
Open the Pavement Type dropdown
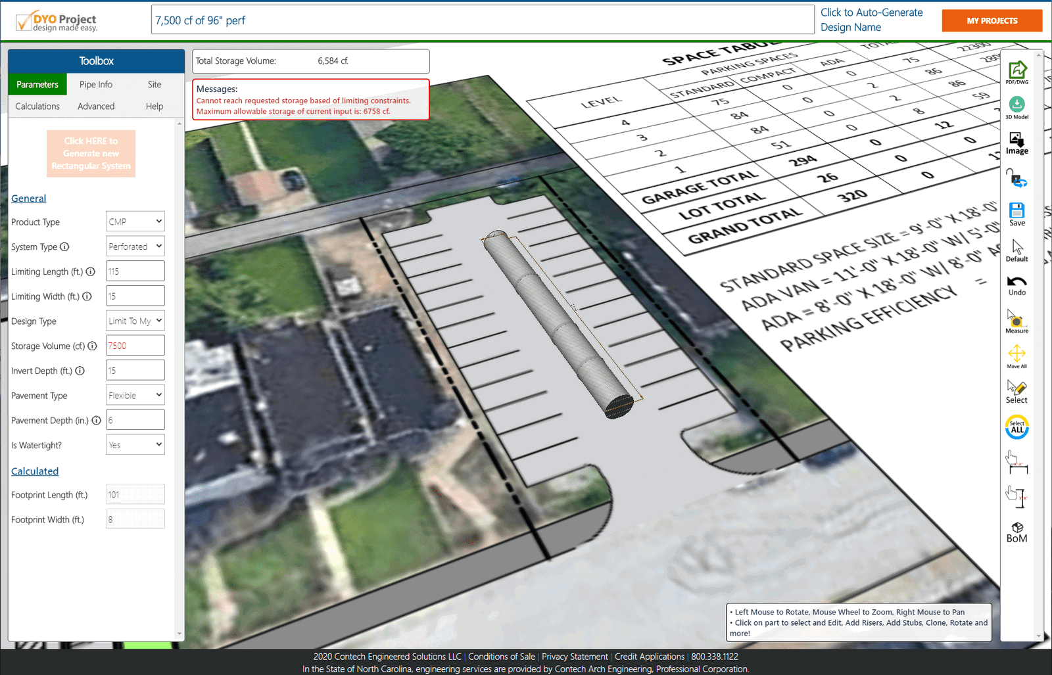click(135, 395)
